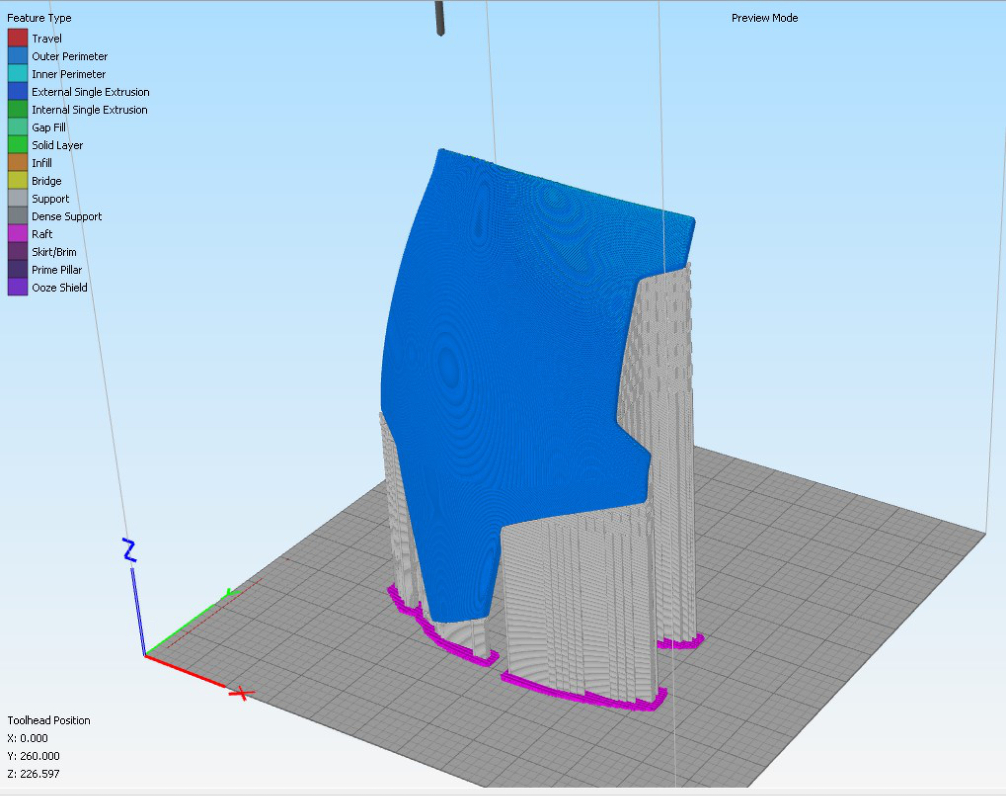
Task: Click the Travel red color swatch
Action: tap(17, 38)
